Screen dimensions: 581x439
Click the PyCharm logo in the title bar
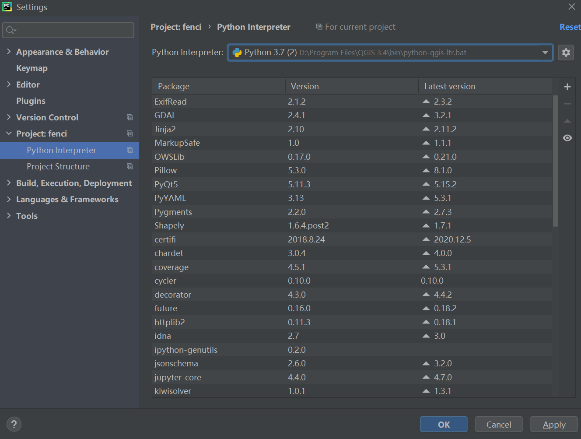[x=7, y=7]
